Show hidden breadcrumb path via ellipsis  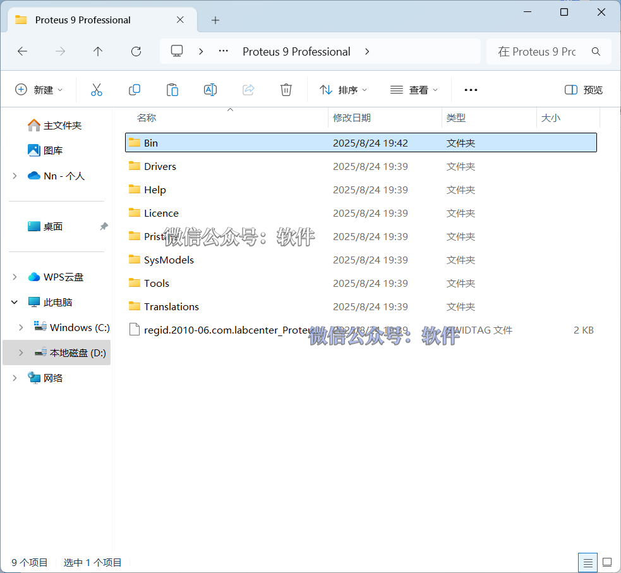click(224, 51)
